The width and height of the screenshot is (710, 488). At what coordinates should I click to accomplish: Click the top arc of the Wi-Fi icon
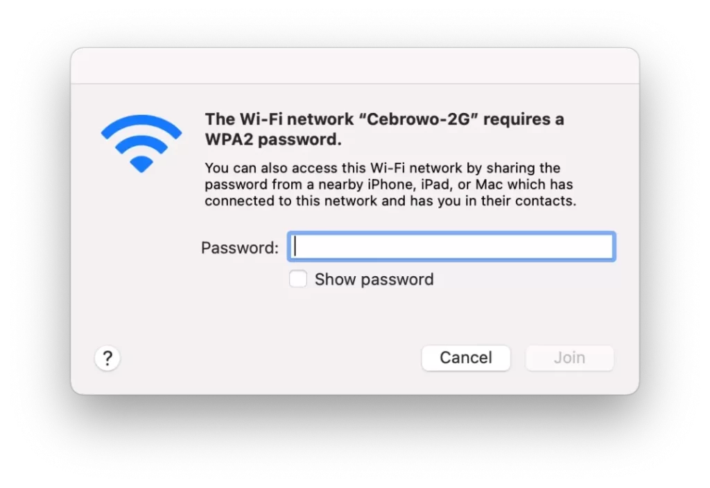[141, 125]
